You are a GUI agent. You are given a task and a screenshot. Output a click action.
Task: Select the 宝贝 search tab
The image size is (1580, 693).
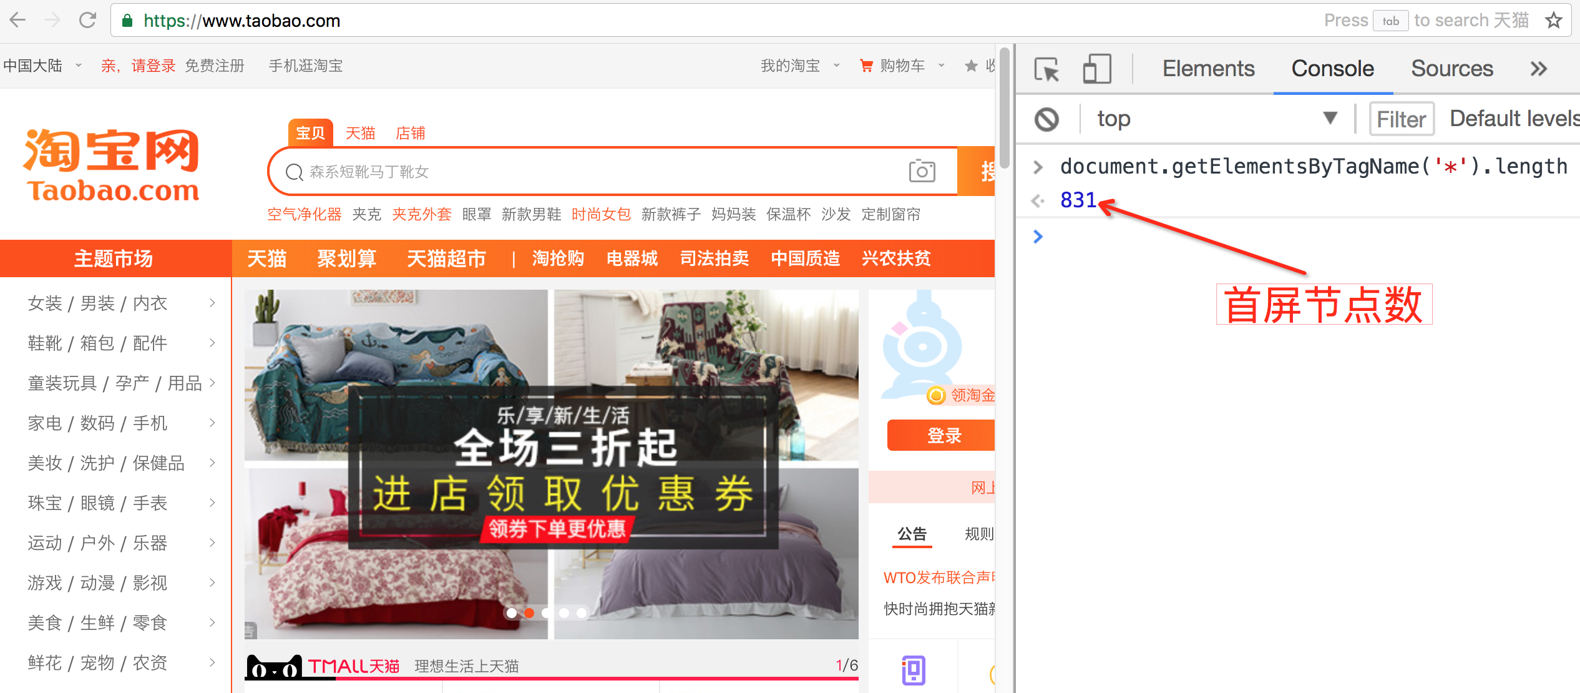pos(310,133)
